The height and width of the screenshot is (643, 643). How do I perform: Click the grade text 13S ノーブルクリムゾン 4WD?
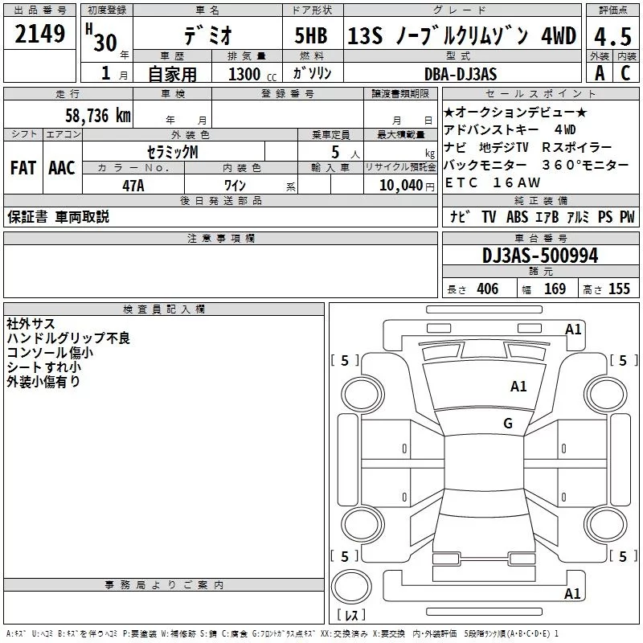[x=462, y=35]
